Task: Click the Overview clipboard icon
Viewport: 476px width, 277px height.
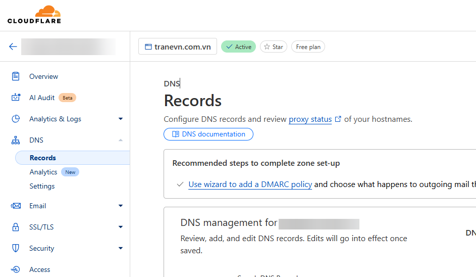Action: tap(16, 76)
